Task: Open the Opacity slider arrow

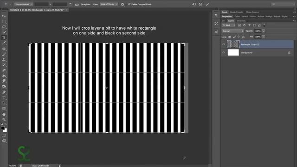Action: [264, 31]
